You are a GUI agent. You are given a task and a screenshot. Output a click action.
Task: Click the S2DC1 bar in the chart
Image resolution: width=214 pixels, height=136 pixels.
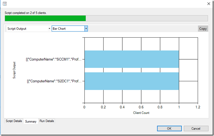tap(132, 81)
